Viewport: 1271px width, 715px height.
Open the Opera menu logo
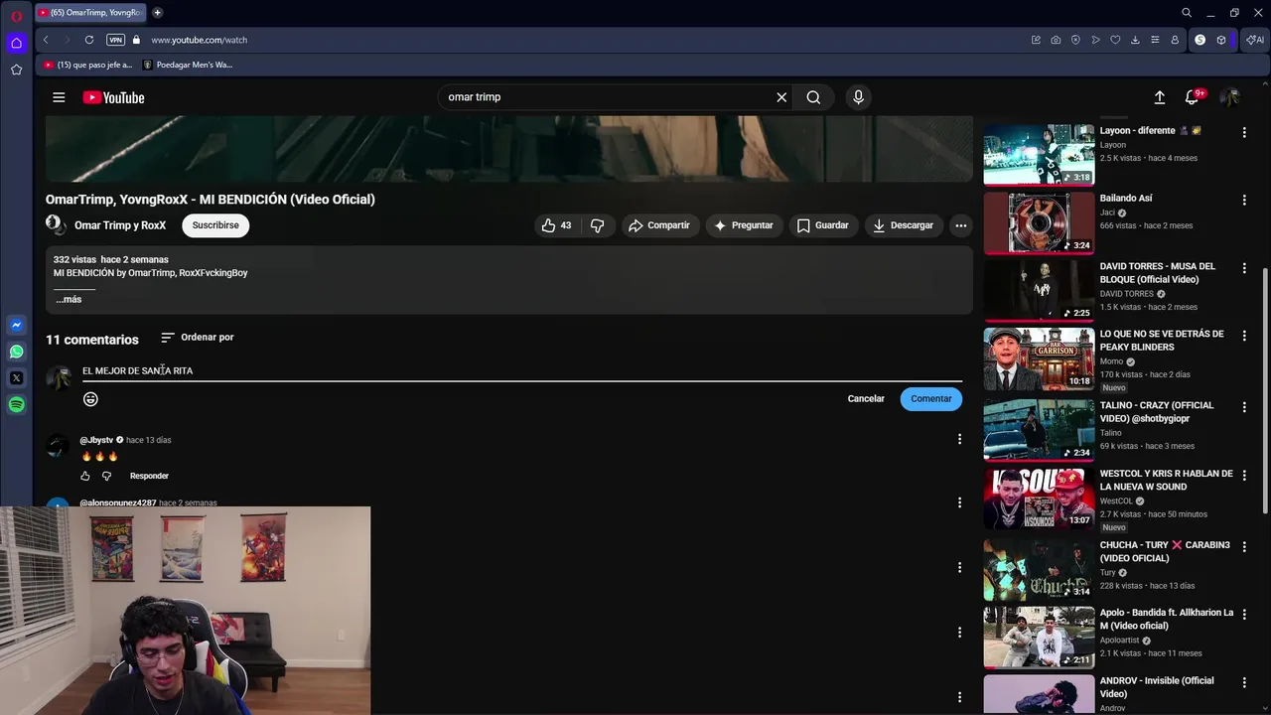[16, 16]
